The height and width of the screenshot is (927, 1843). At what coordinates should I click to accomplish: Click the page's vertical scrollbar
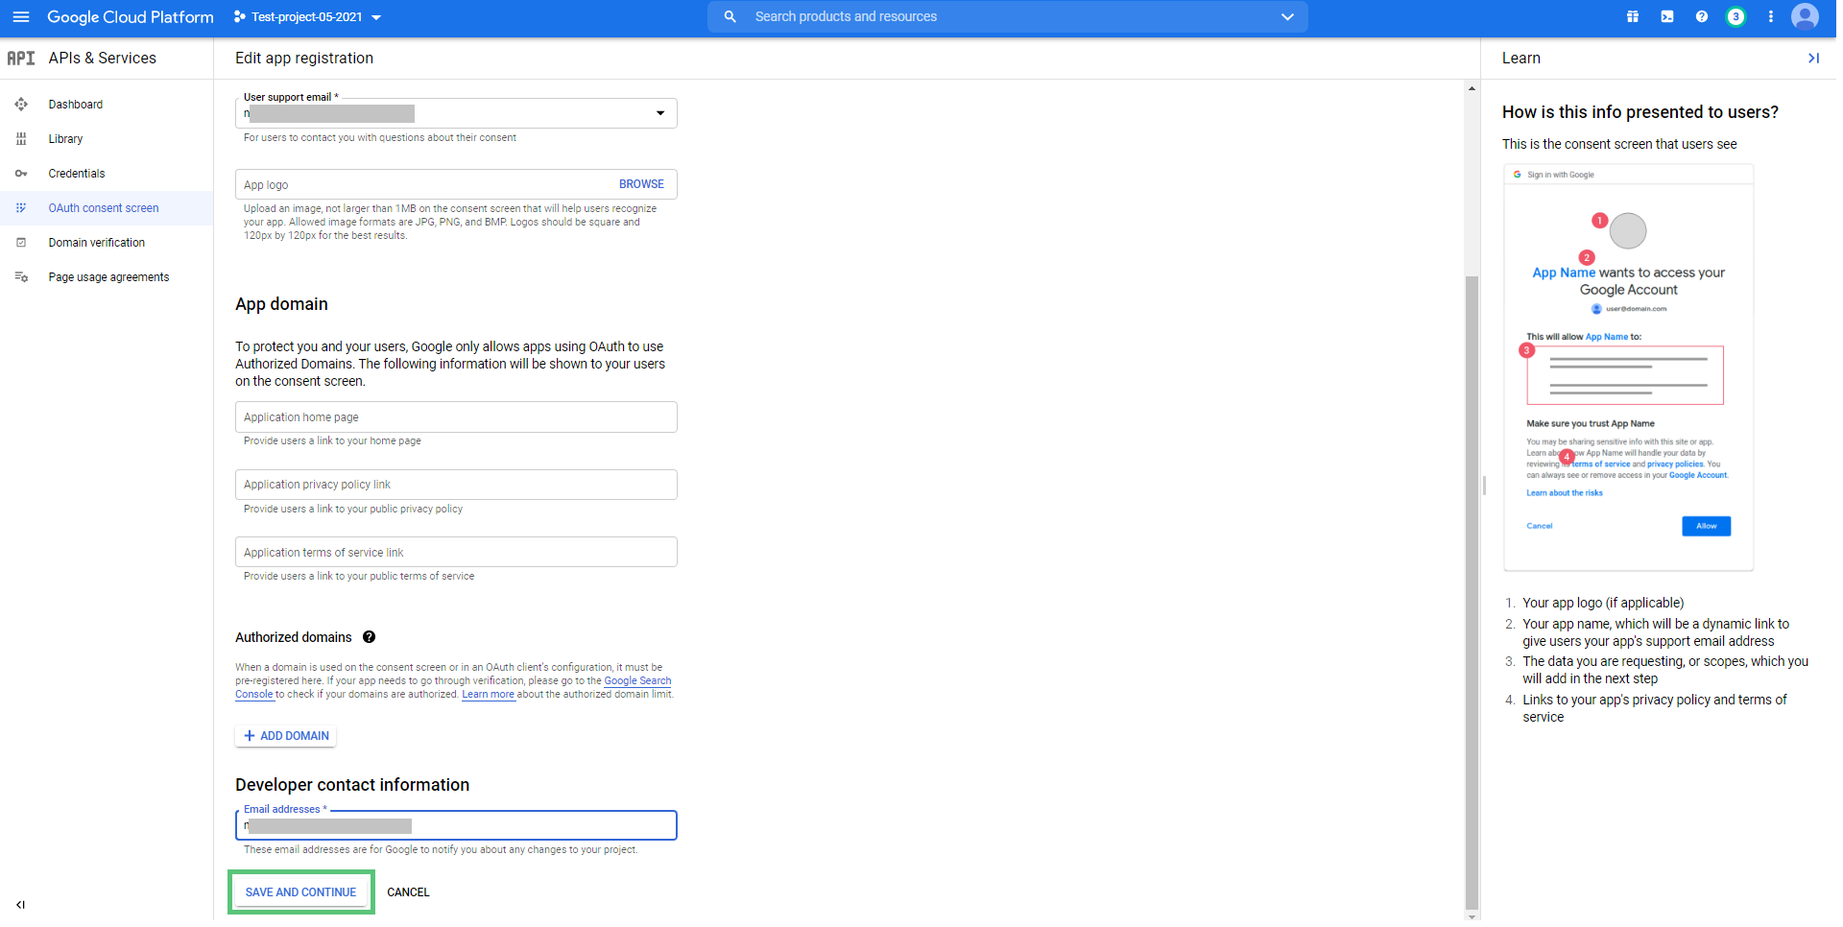click(1472, 576)
